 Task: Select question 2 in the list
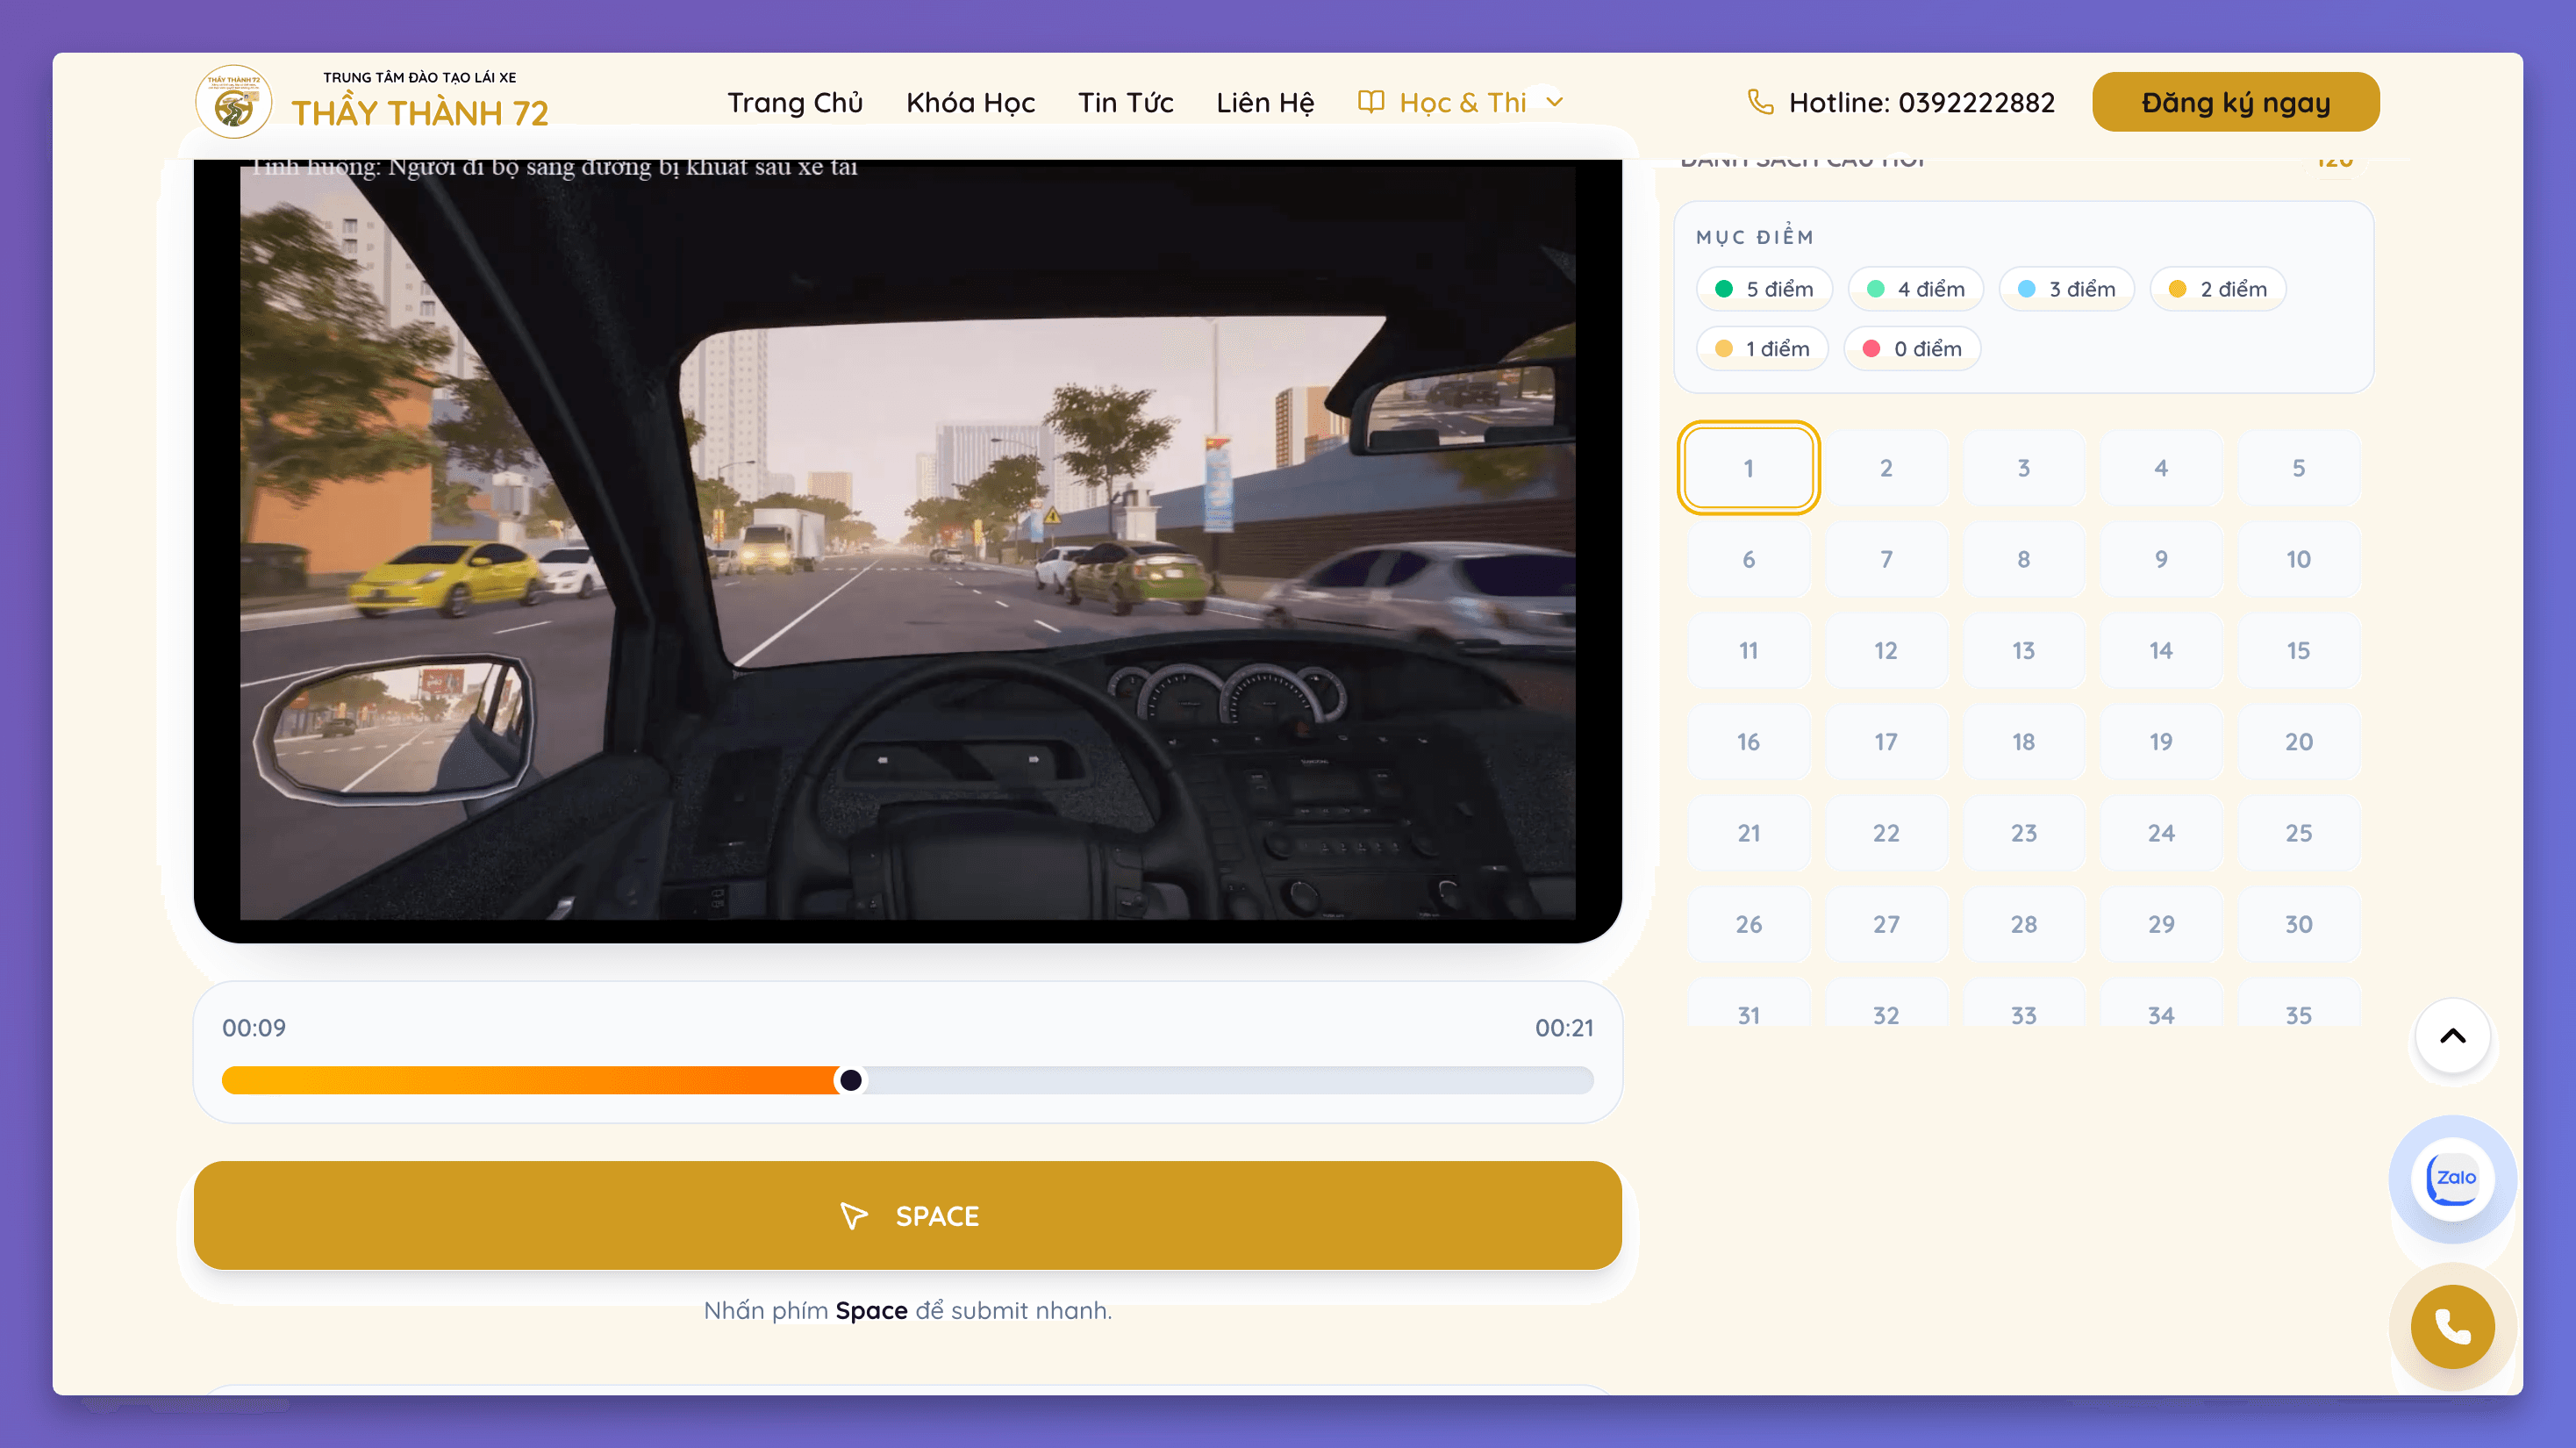[x=1886, y=468]
